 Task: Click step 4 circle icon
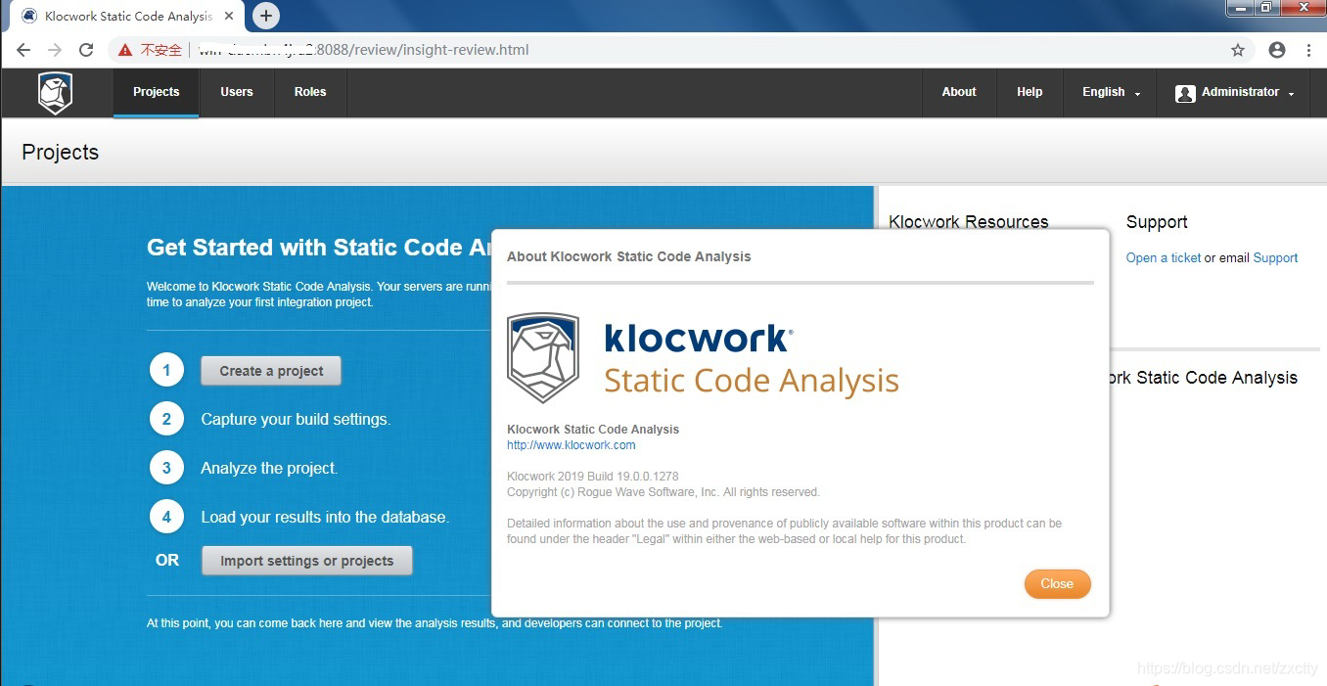pyautogui.click(x=166, y=517)
